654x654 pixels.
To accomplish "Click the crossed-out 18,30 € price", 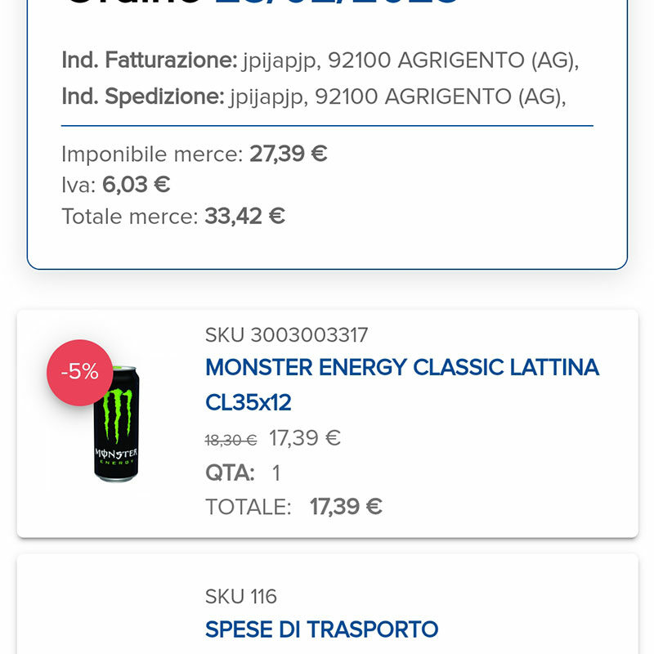I will pos(231,440).
